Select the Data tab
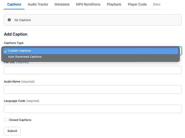 157,4
